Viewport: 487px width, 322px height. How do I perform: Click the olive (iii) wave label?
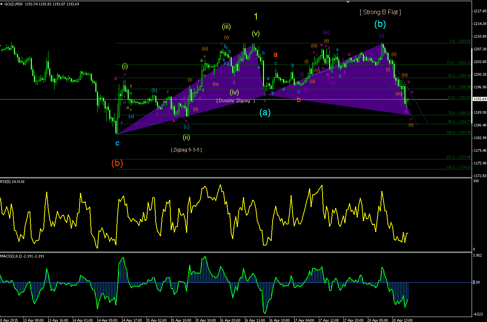pyautogui.click(x=226, y=27)
